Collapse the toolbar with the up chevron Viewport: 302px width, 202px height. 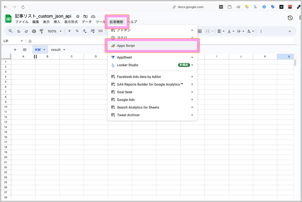click(x=290, y=31)
